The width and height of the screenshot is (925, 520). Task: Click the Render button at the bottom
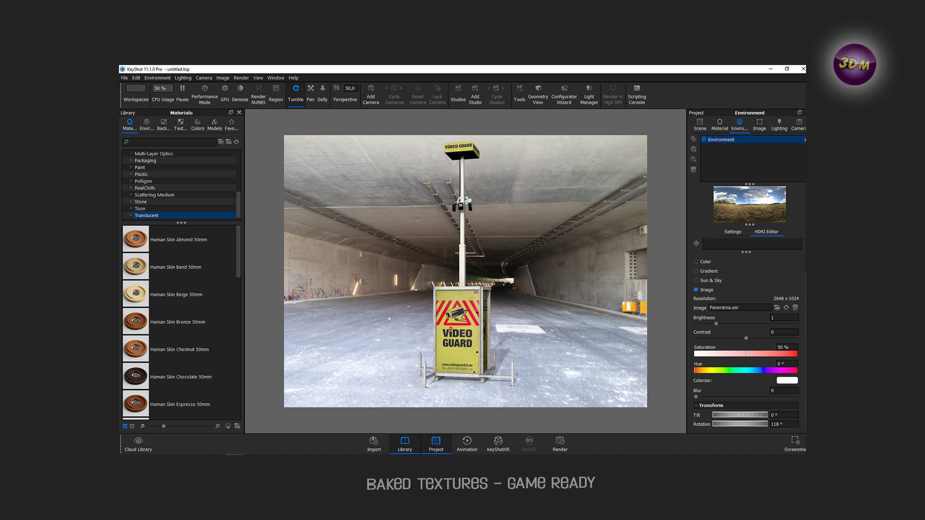tap(560, 443)
